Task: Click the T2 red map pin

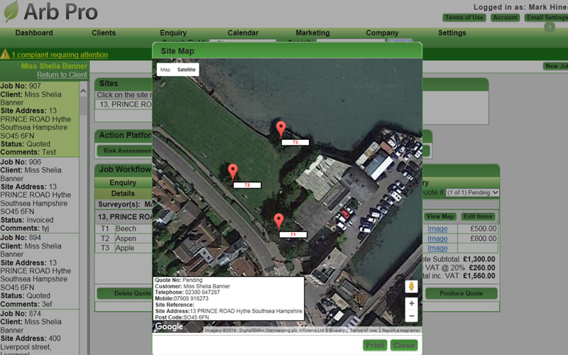Action: tap(233, 171)
